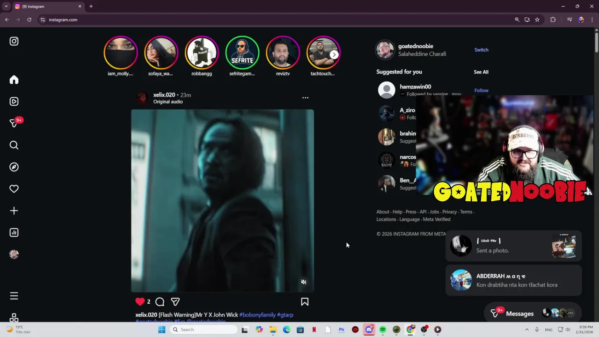Open Notifications heart in sidebar

click(x=14, y=189)
